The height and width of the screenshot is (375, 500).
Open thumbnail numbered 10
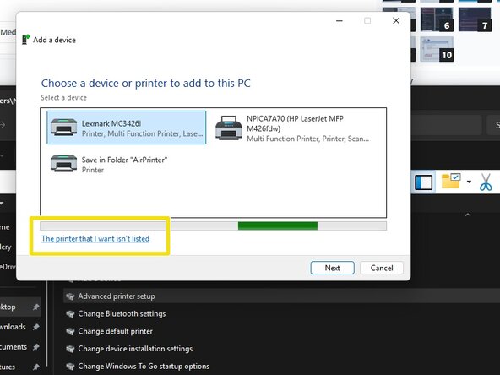pyautogui.click(x=437, y=49)
